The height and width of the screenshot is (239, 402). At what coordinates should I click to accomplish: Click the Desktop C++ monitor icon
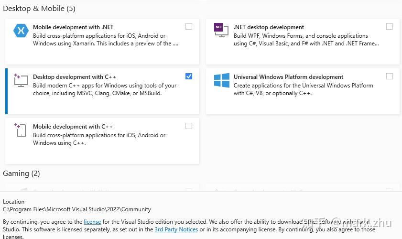point(21,80)
